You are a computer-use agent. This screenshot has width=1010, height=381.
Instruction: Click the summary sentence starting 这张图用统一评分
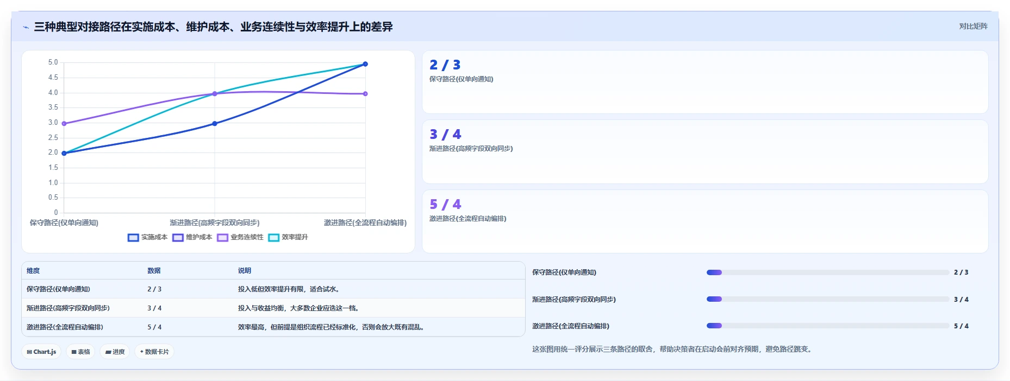pos(674,350)
